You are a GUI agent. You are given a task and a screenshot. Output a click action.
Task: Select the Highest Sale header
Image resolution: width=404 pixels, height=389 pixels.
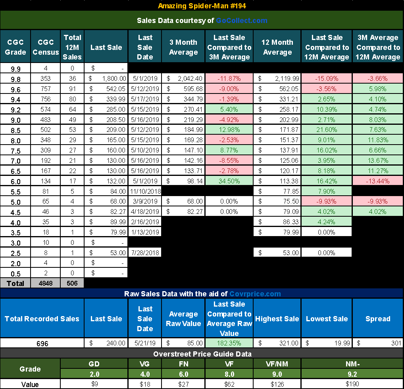[277, 318]
